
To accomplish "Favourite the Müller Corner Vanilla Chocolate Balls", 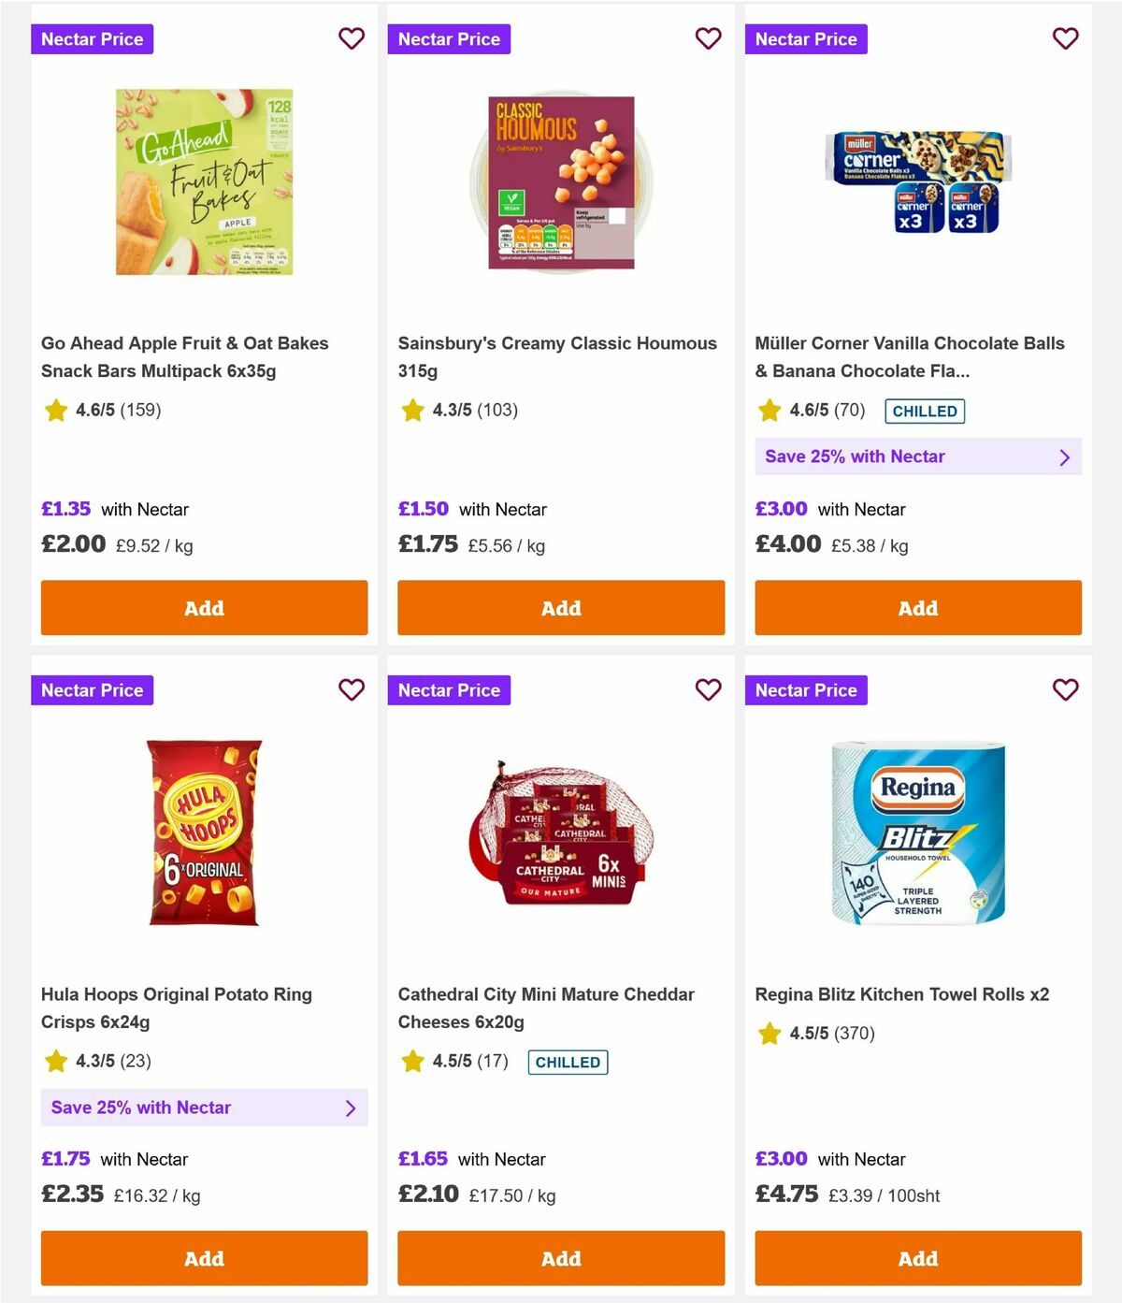I will pos(1065,39).
